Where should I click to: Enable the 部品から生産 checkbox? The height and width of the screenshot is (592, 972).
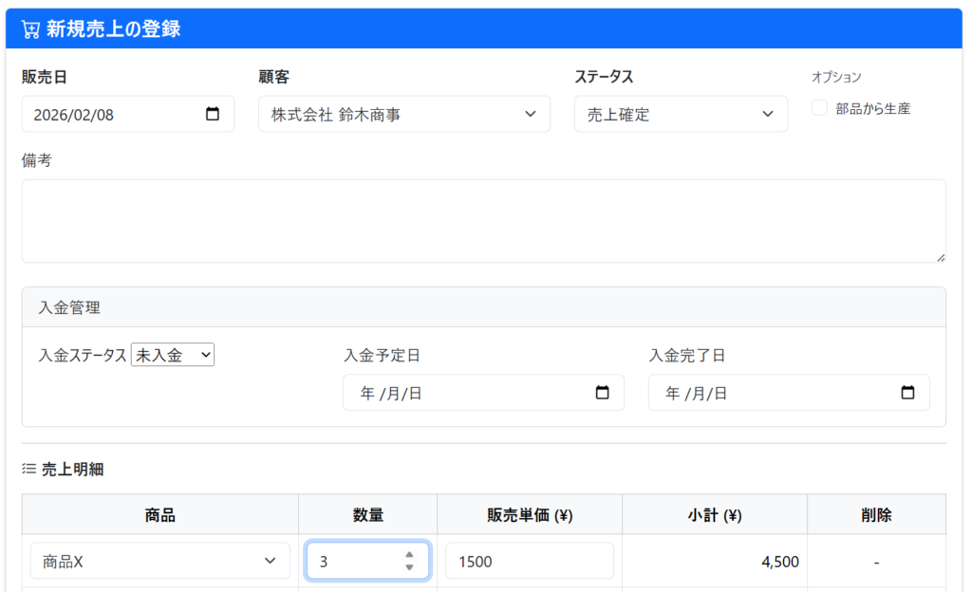820,108
